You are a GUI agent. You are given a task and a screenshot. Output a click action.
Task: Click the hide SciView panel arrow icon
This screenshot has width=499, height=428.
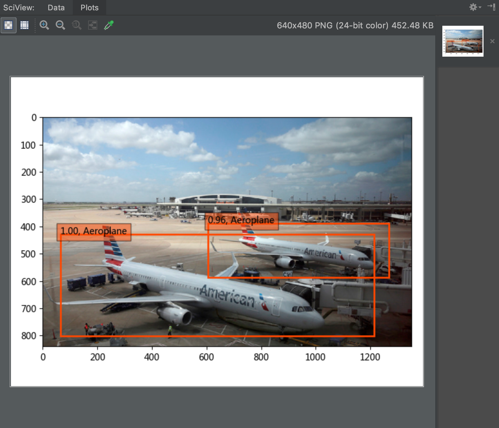click(x=491, y=7)
